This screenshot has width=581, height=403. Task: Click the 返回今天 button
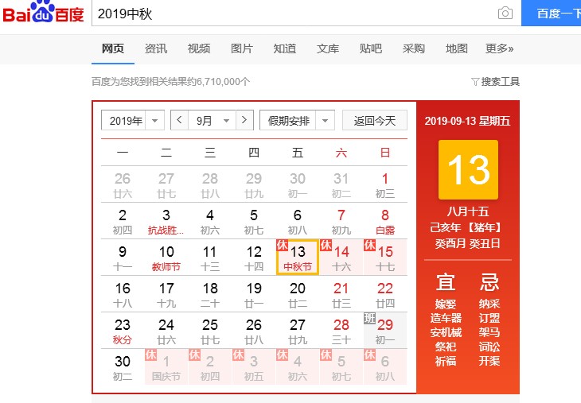[x=375, y=121]
